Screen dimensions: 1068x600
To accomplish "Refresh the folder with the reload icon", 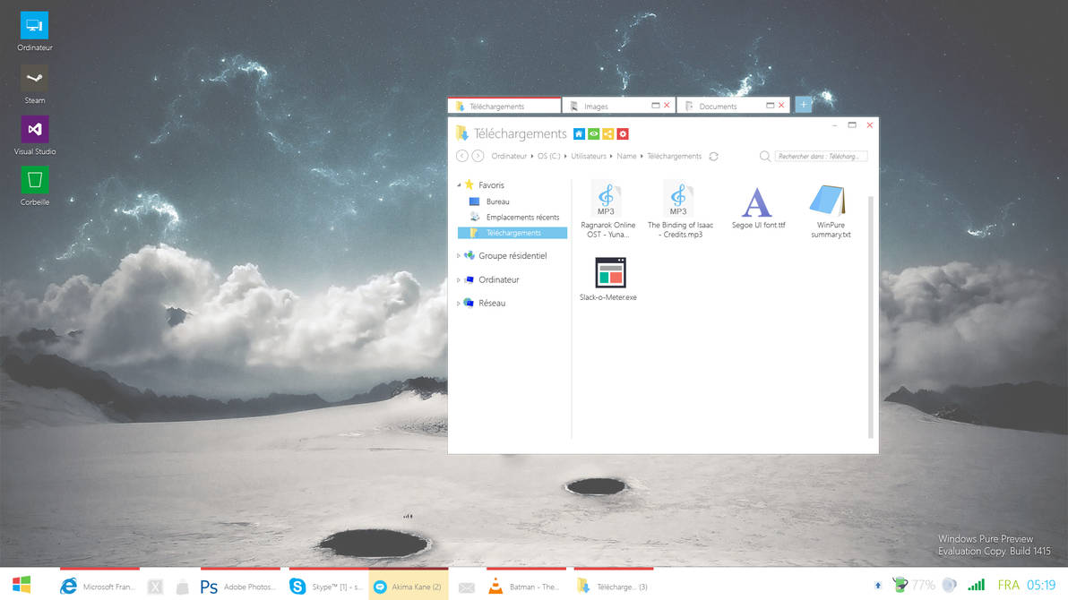I will [714, 157].
